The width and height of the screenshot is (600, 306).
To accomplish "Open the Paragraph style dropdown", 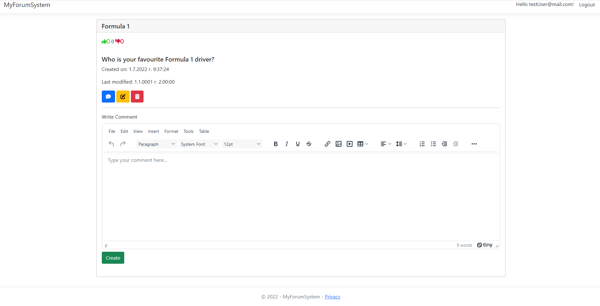I will tap(156, 144).
